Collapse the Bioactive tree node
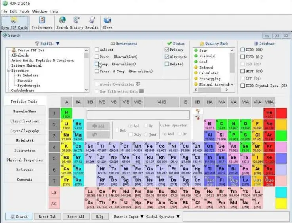The height and width of the screenshot is (223, 292). pyautogui.click(x=8, y=71)
